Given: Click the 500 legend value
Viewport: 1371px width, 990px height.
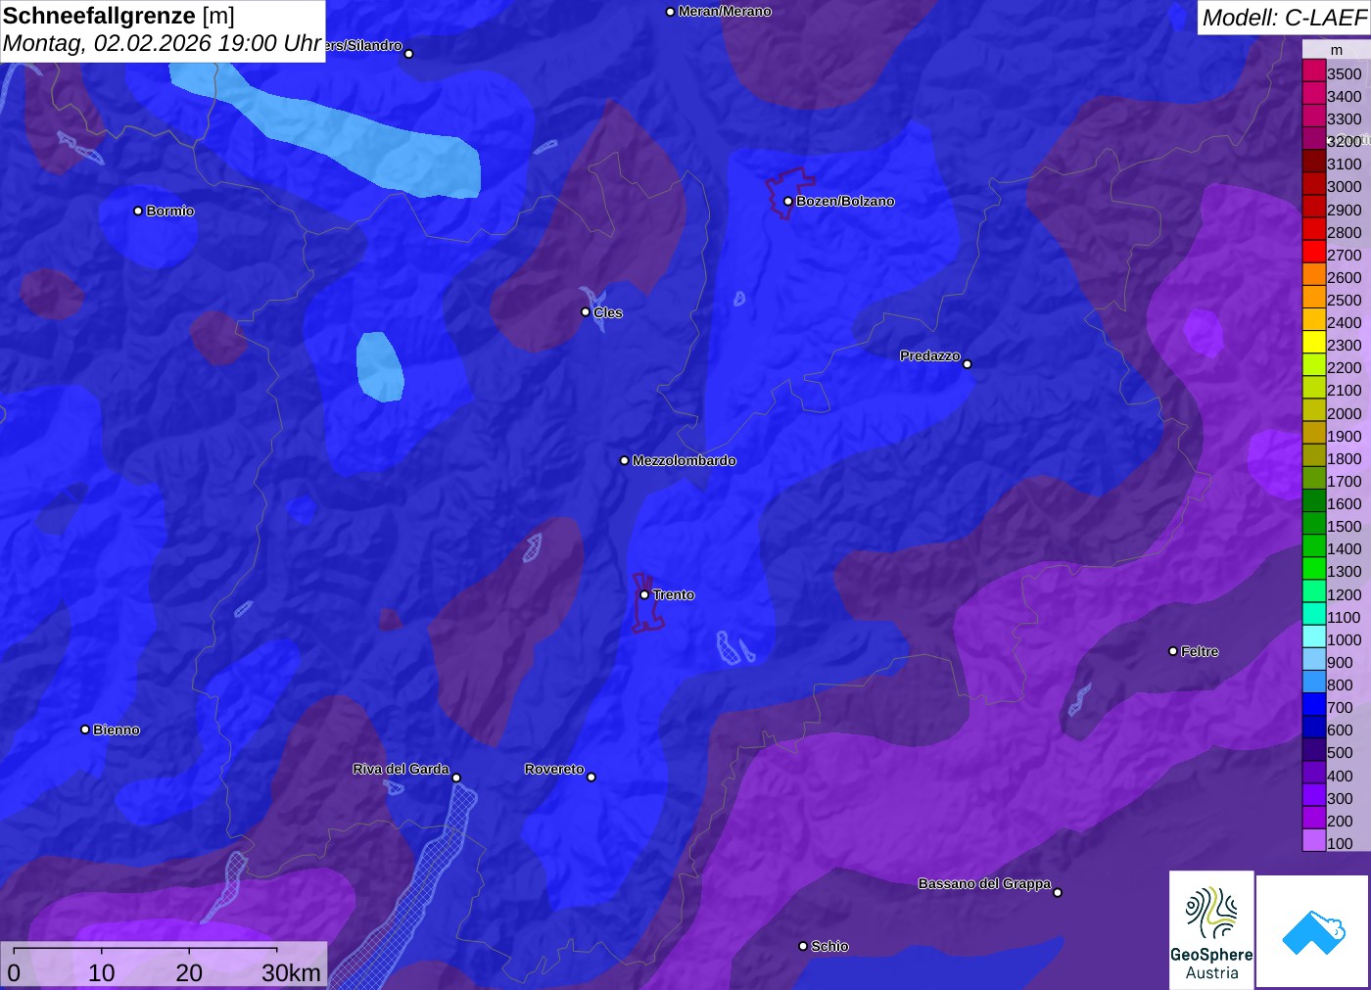Looking at the screenshot, I should pyautogui.click(x=1340, y=753).
